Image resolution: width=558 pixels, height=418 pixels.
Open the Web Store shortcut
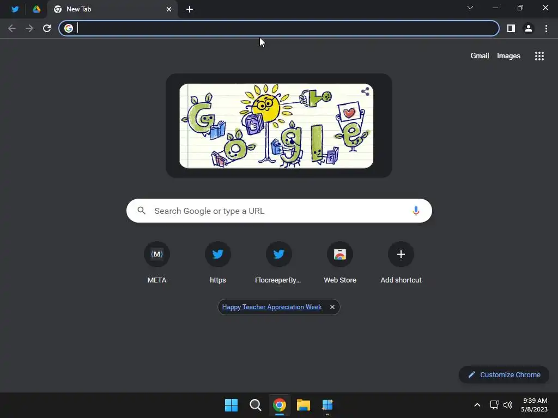coord(340,263)
